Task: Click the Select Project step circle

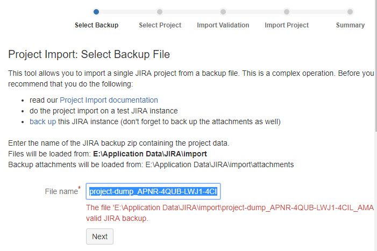Action: point(160,12)
